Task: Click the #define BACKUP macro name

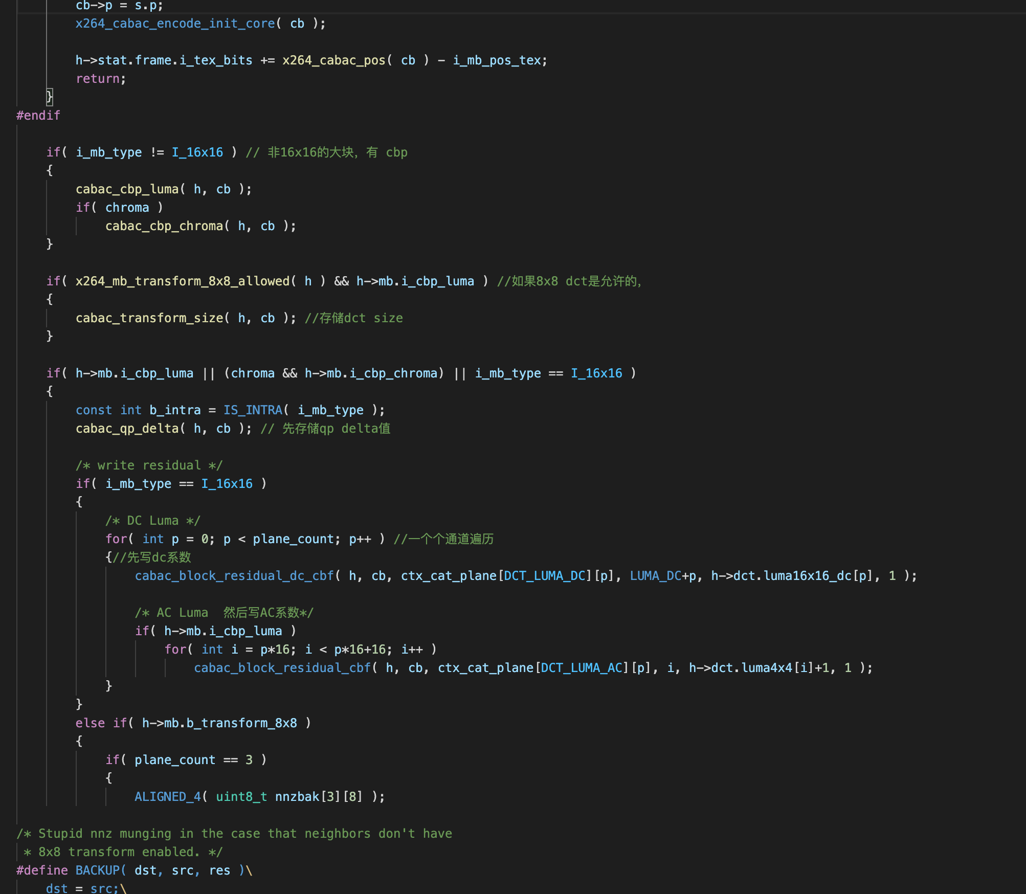Action: pos(98,870)
